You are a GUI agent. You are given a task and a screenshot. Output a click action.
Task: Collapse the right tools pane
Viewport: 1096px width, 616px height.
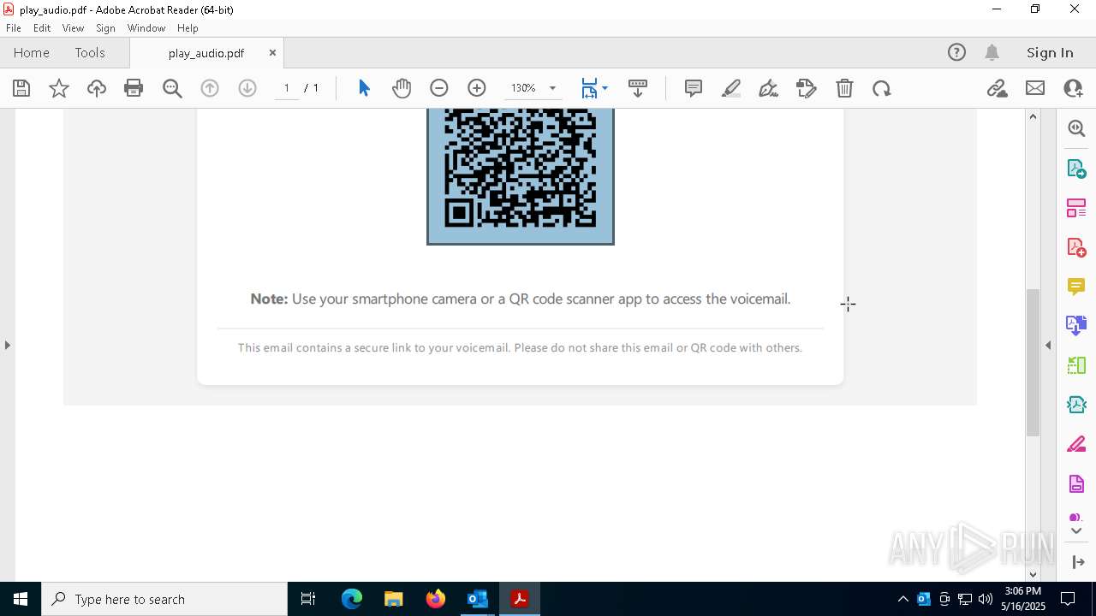pyautogui.click(x=1048, y=345)
